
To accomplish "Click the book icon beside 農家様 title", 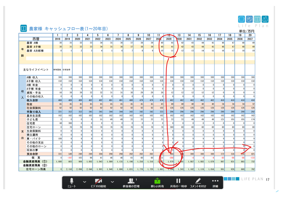I will [x=23, y=28].
